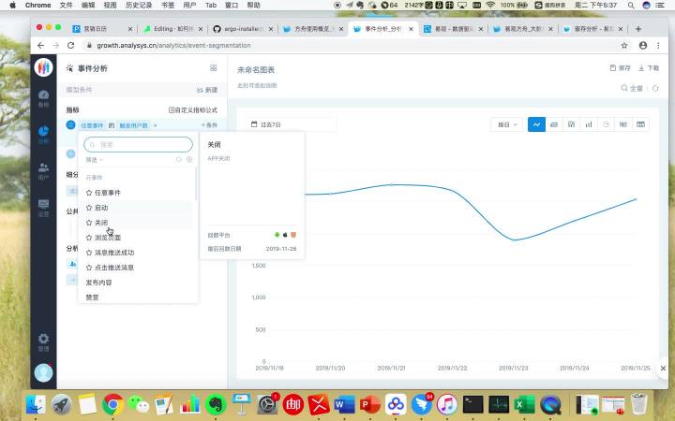675x421 pixels.
Task: Click Chrome's back arrow
Action: [x=40, y=45]
